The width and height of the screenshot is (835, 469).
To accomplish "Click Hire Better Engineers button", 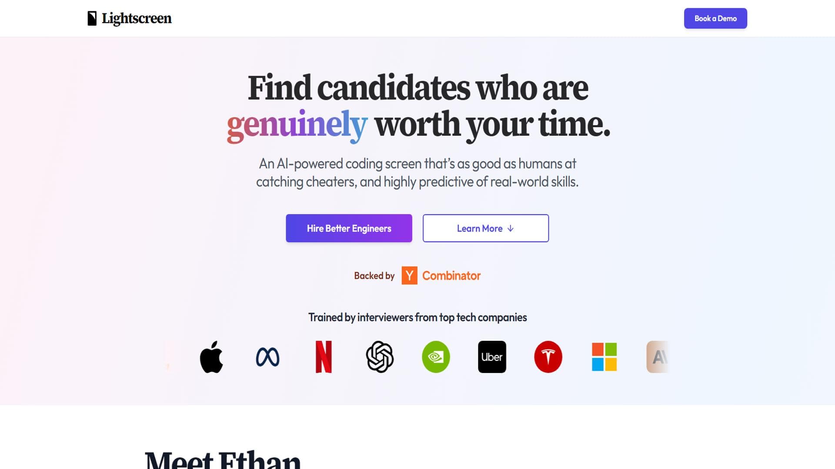I will [349, 228].
